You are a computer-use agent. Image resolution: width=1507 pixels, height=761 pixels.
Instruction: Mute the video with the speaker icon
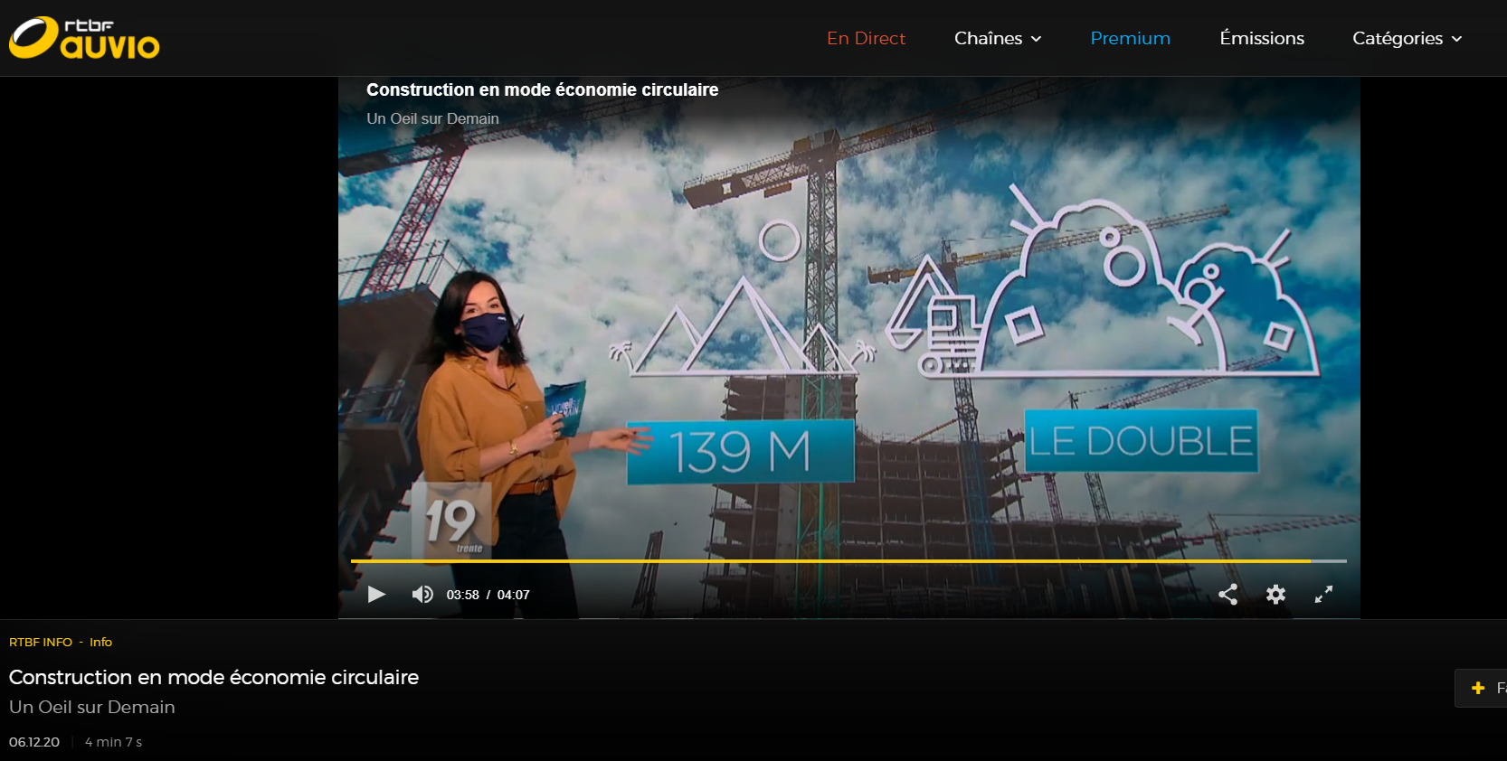click(x=422, y=594)
